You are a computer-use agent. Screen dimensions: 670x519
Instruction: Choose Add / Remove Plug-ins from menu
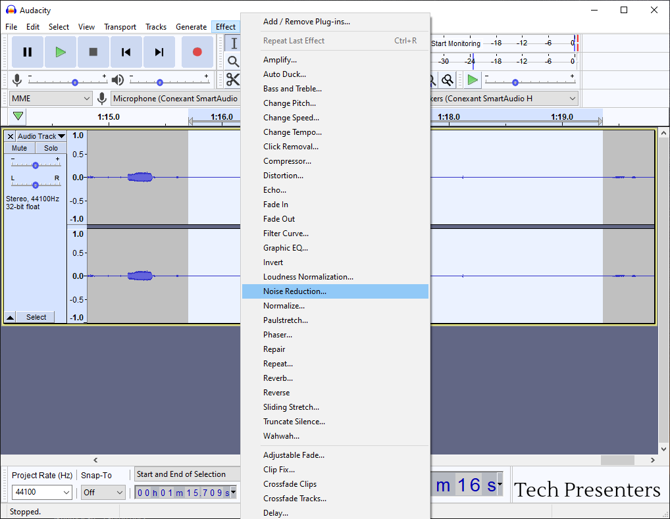coord(336,22)
